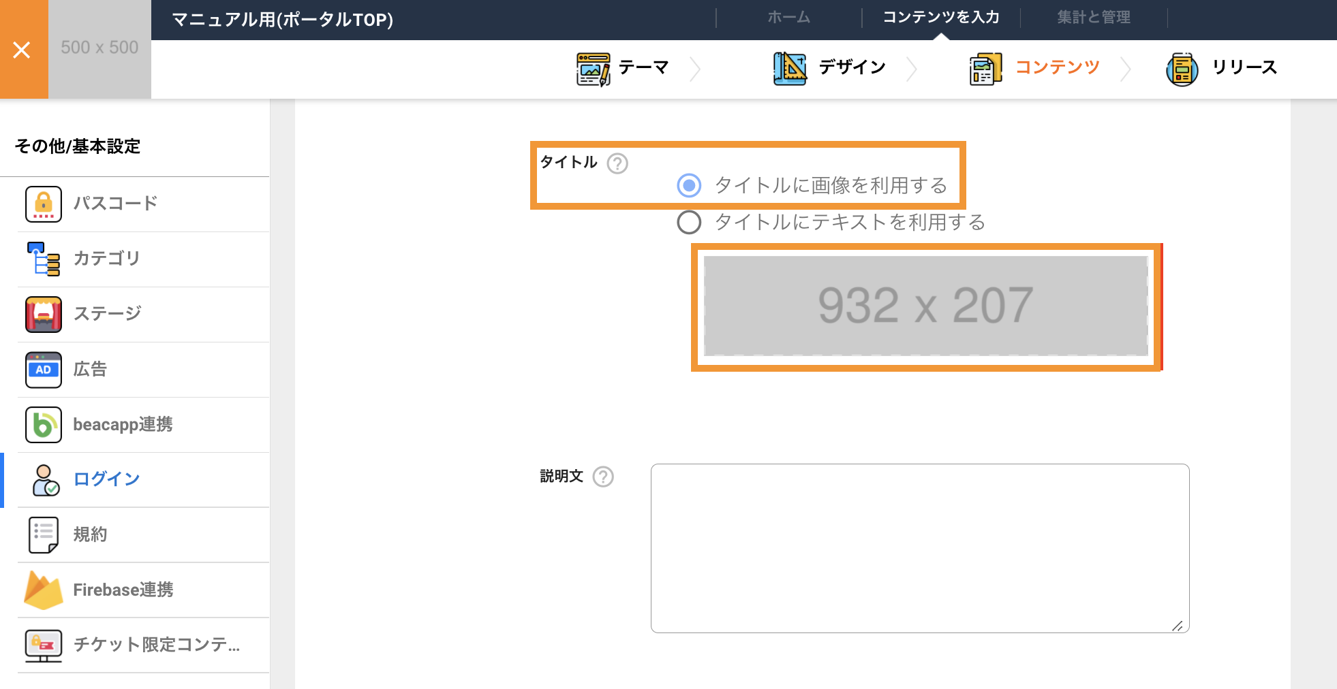Click the beacapp連携 icon

click(44, 425)
